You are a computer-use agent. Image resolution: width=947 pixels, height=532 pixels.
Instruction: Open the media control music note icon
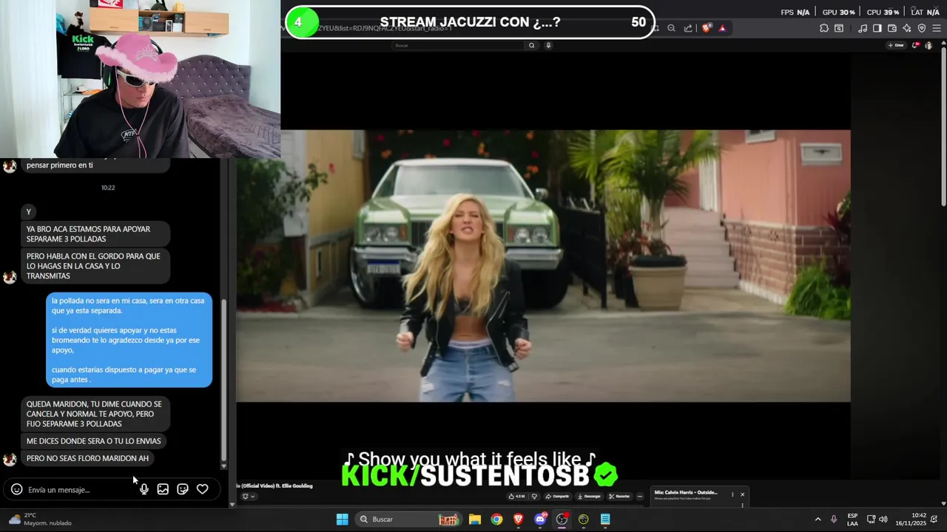863,28
